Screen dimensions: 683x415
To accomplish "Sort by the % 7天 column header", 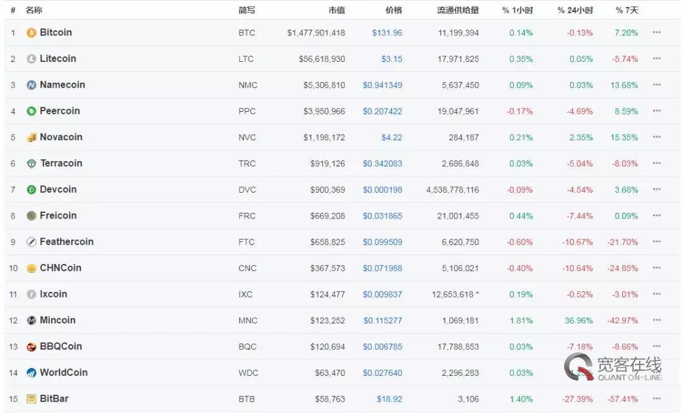I will (627, 10).
